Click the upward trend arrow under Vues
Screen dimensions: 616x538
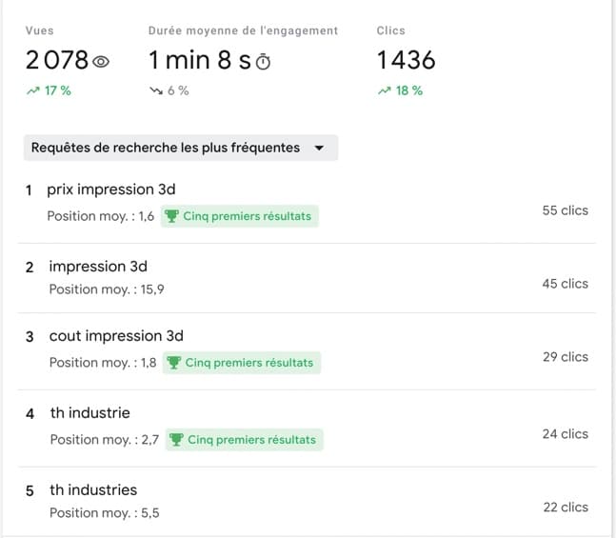[32, 90]
